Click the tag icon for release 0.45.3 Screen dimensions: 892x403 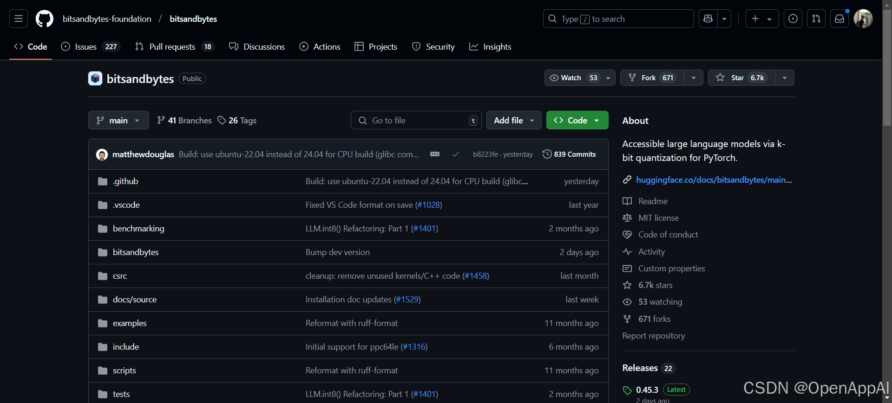627,390
